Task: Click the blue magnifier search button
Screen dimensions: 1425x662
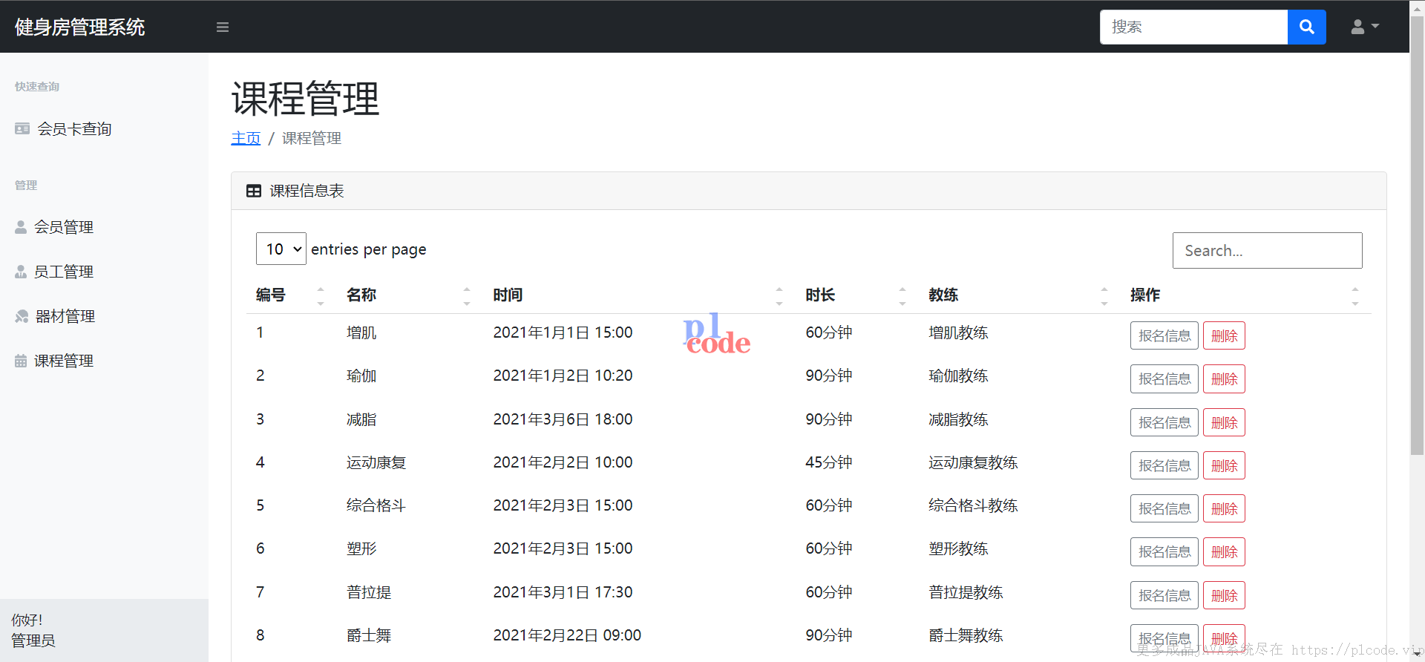Action: 1306,27
